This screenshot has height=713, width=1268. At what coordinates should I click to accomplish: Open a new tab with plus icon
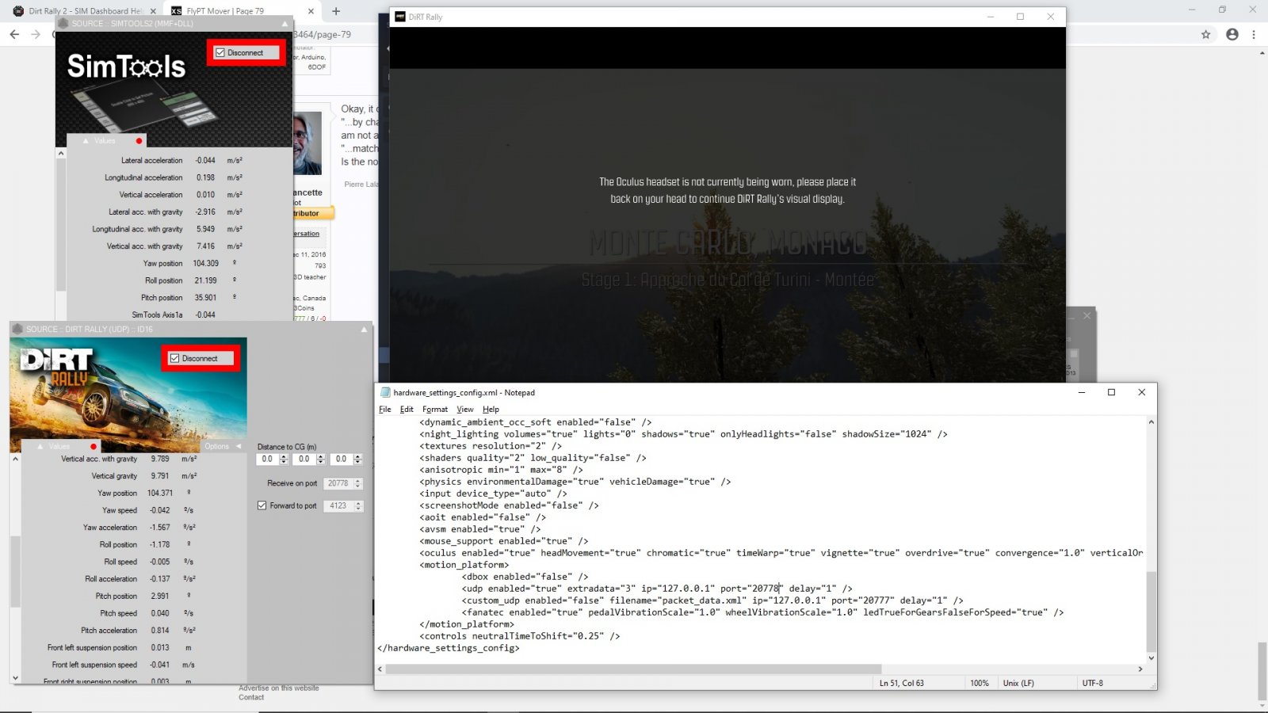click(336, 11)
